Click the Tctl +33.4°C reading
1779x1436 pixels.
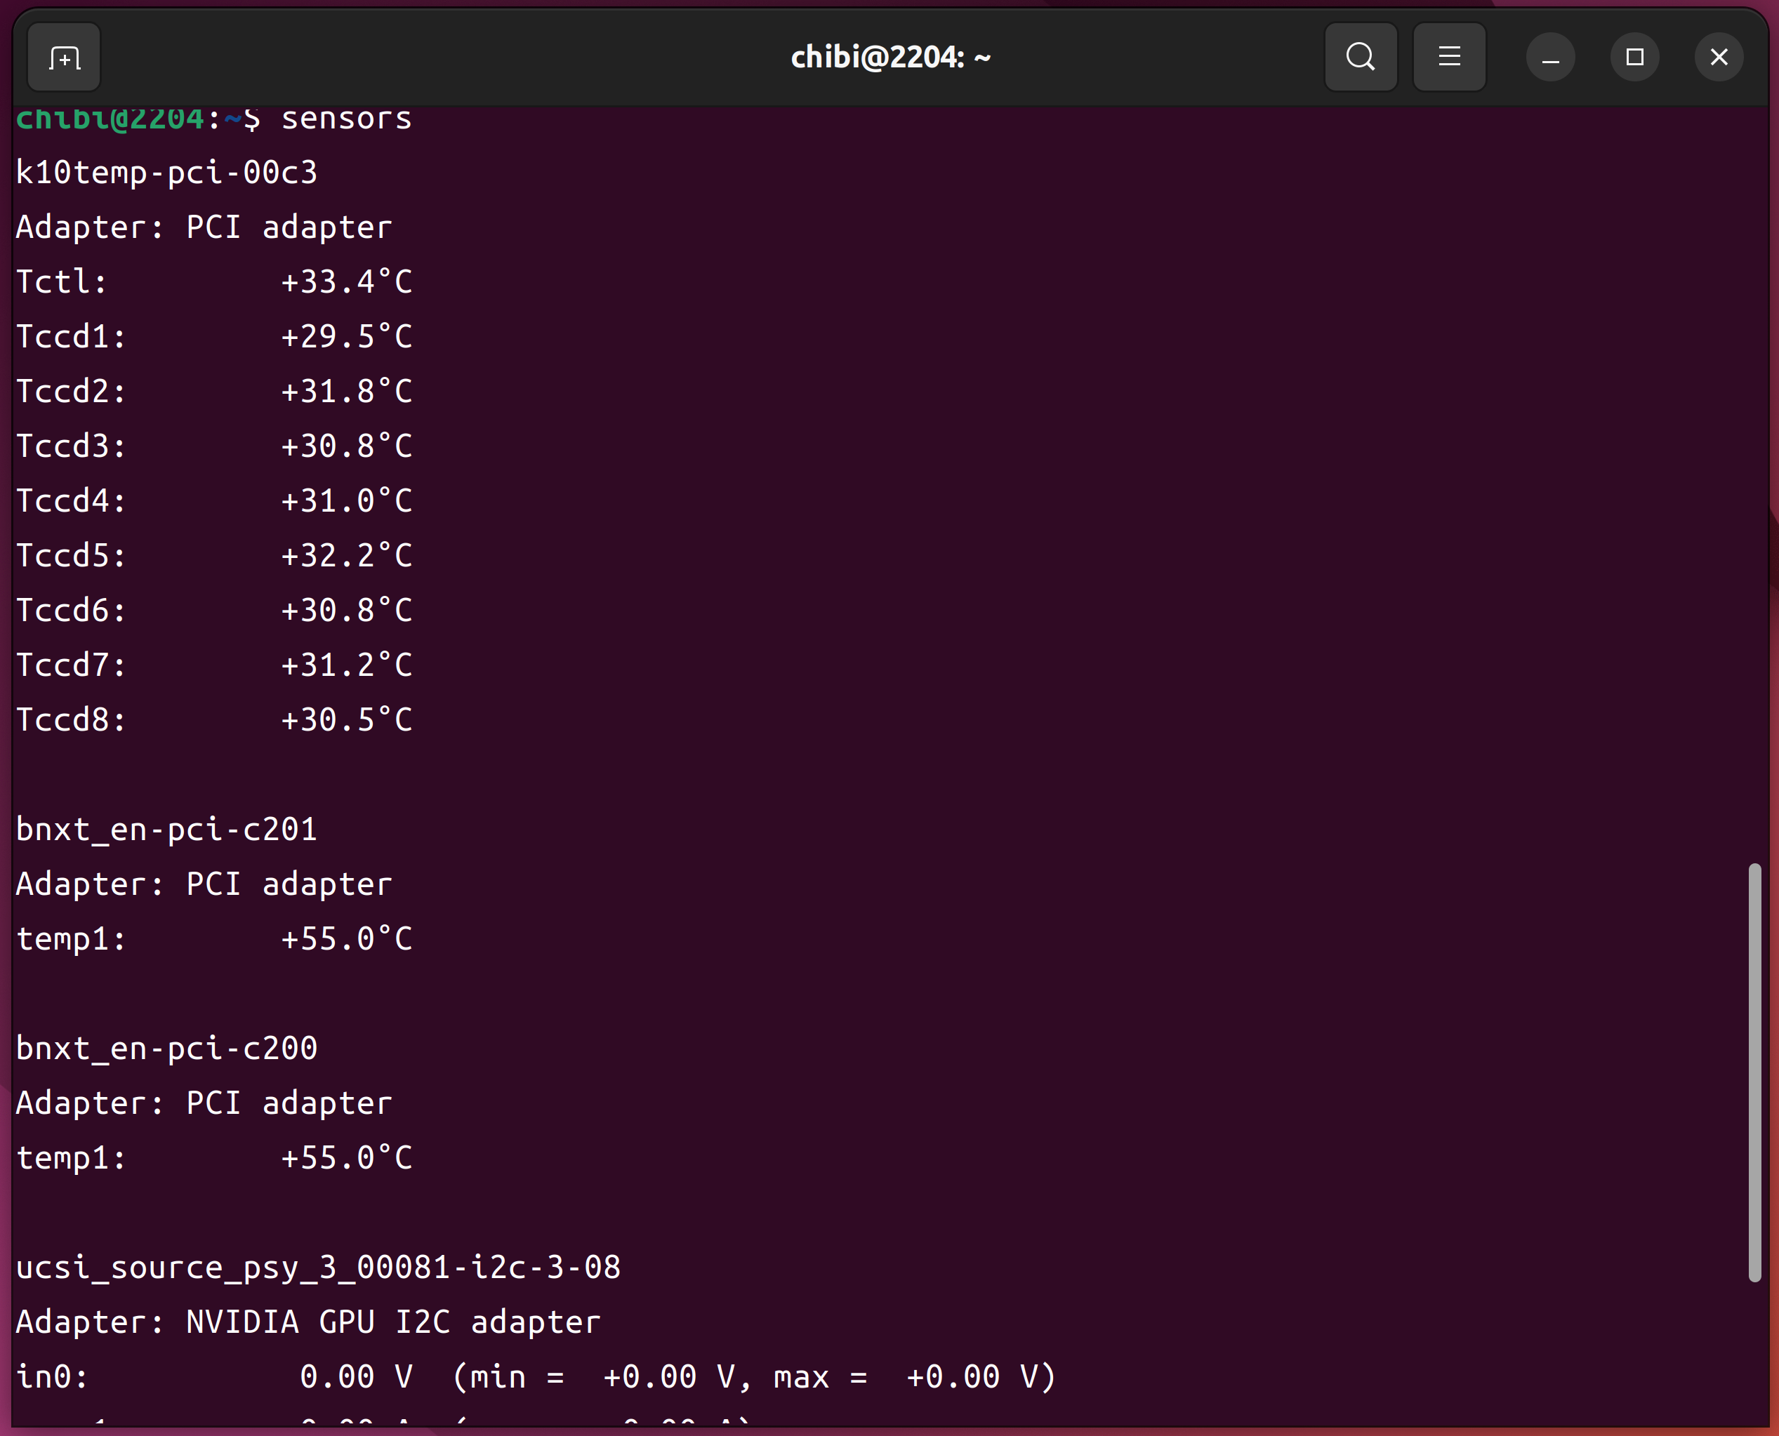tap(346, 282)
